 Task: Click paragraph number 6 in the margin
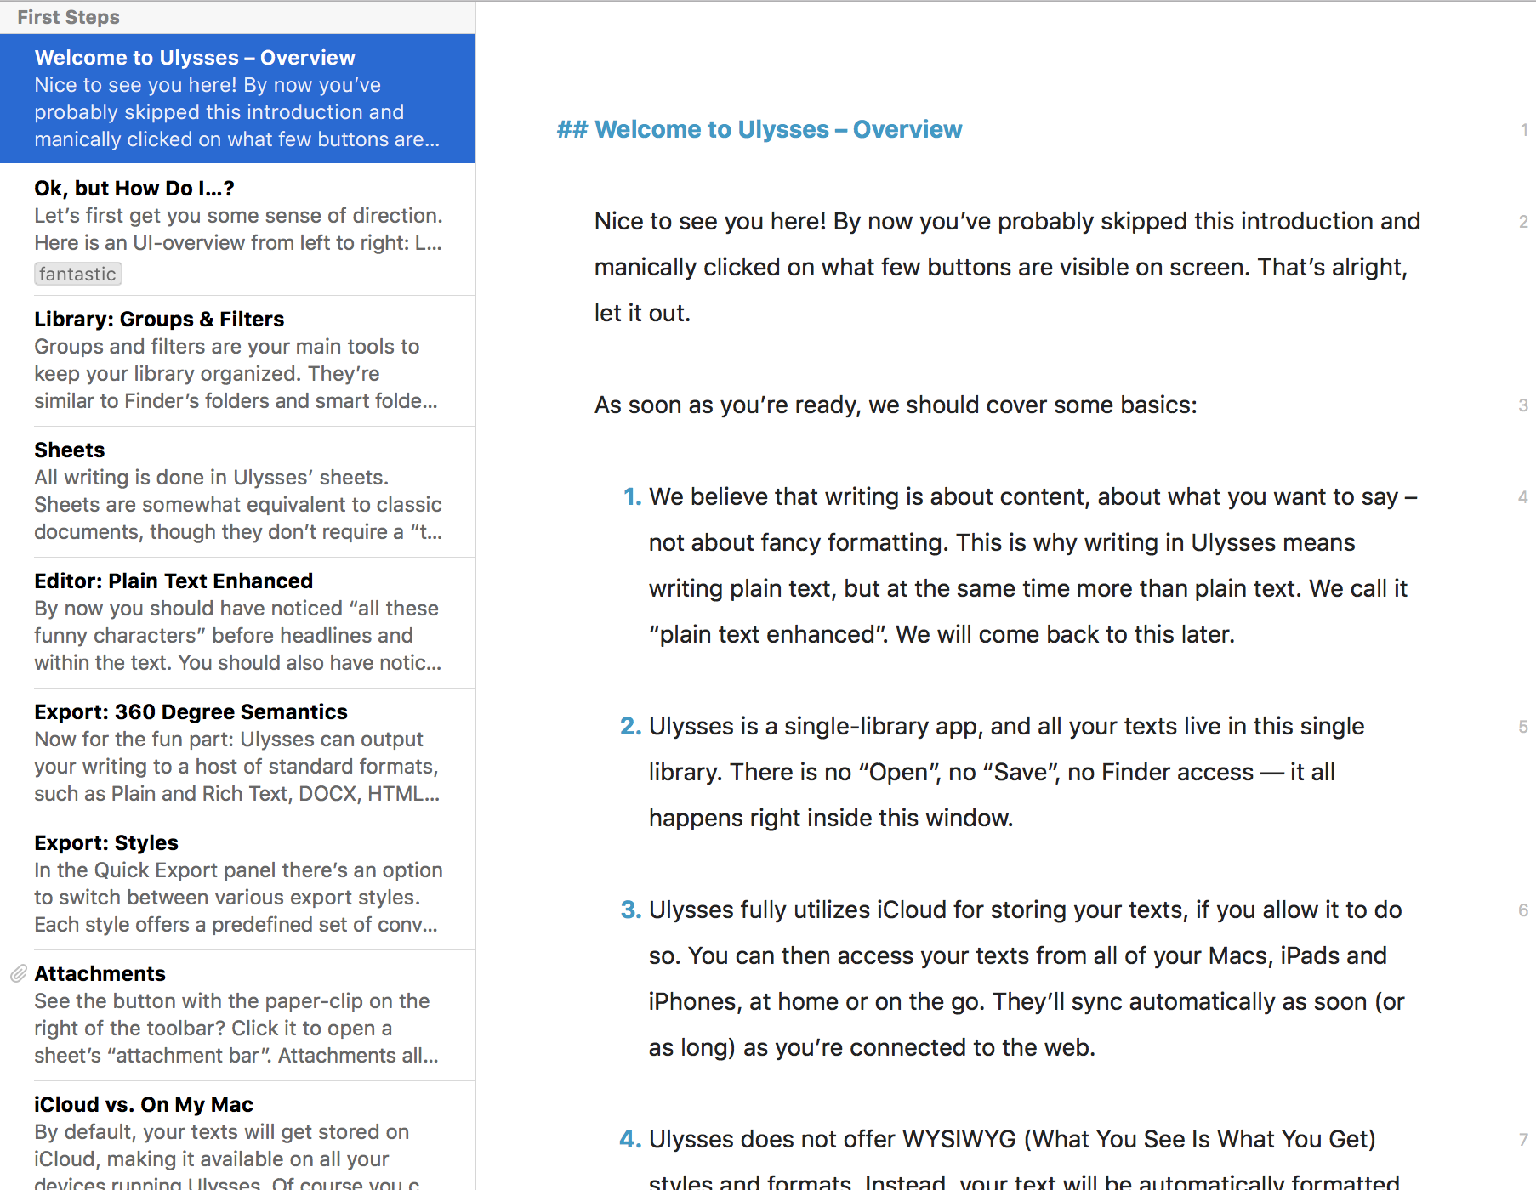pyautogui.click(x=1523, y=910)
